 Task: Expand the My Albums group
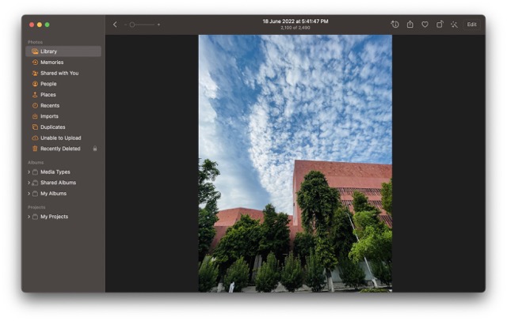point(29,194)
